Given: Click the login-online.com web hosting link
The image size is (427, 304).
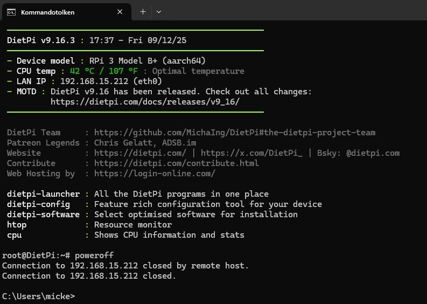Looking at the screenshot, I should tap(154, 174).
